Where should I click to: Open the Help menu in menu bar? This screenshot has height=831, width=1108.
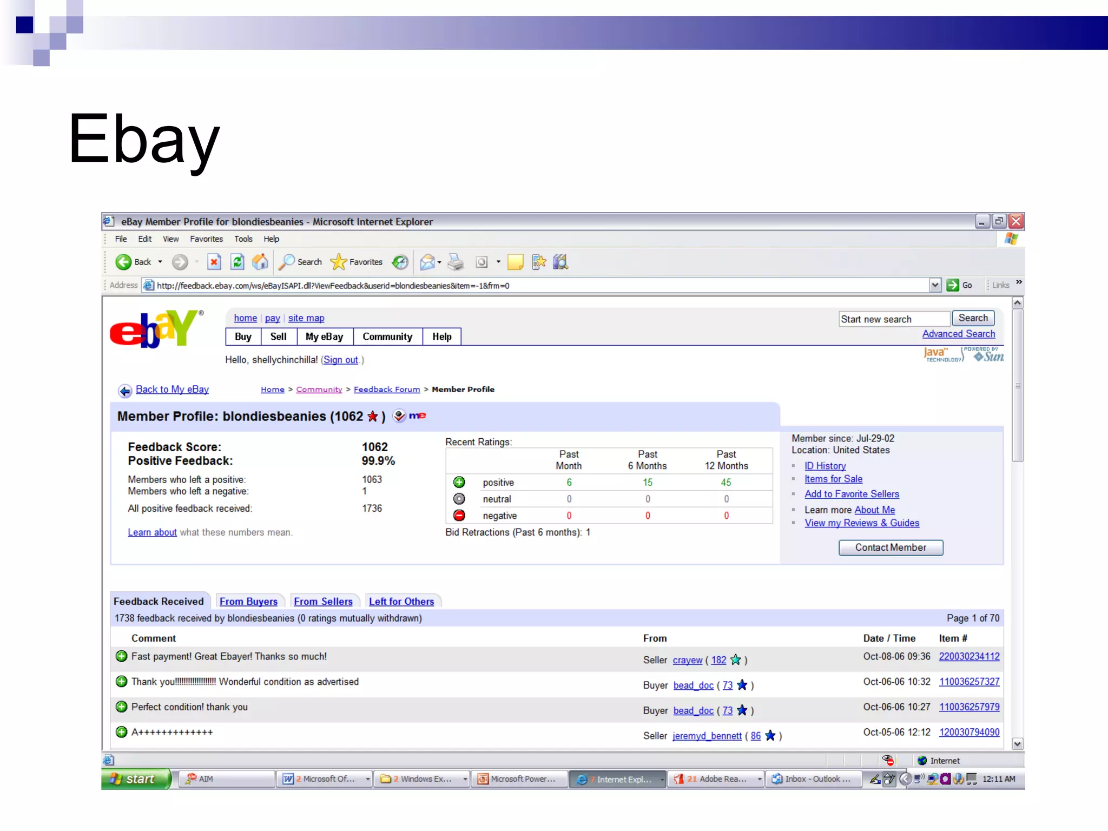271,239
